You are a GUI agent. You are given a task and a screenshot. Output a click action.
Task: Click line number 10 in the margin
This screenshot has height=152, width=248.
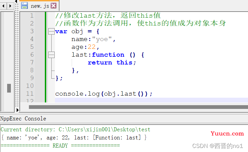30,86
